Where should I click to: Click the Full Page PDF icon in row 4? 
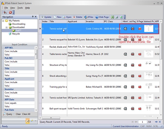[x=140, y=54]
